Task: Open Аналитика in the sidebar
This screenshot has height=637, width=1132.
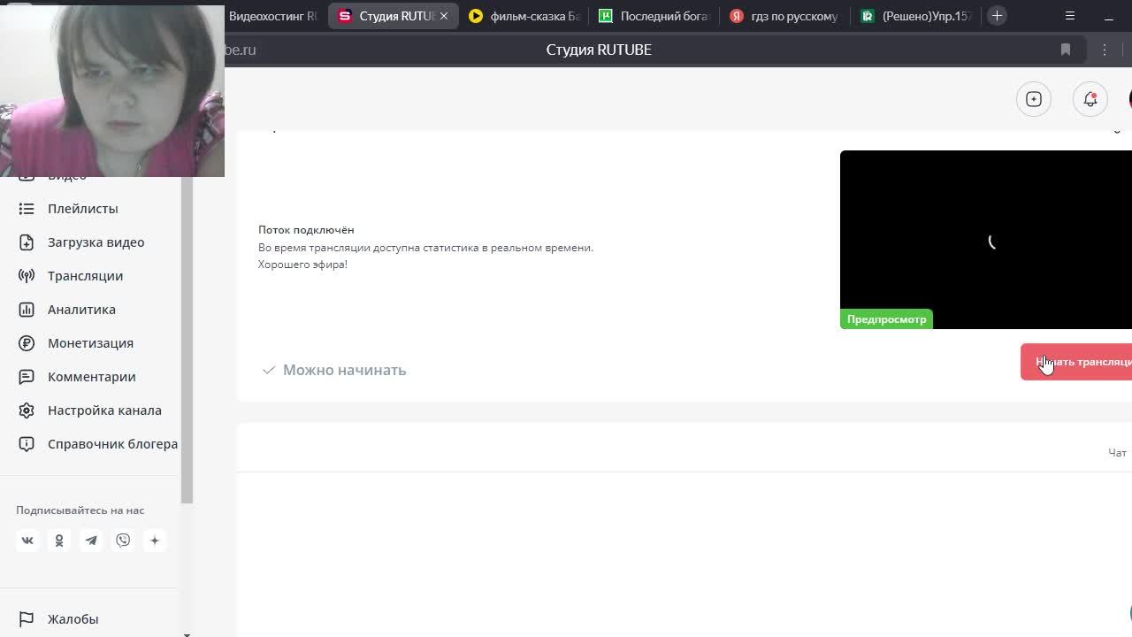Action: coord(81,310)
